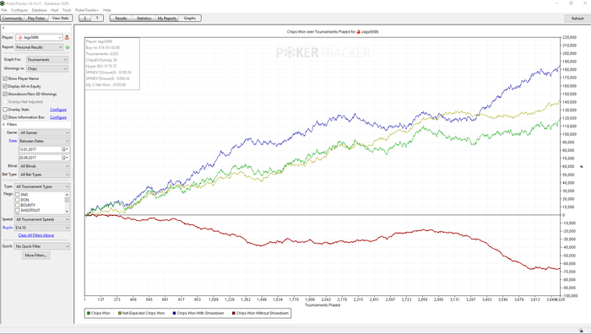The height and width of the screenshot is (334, 591).
Task: Click the PokerTracker app logo in title bar
Action: coord(3,3)
